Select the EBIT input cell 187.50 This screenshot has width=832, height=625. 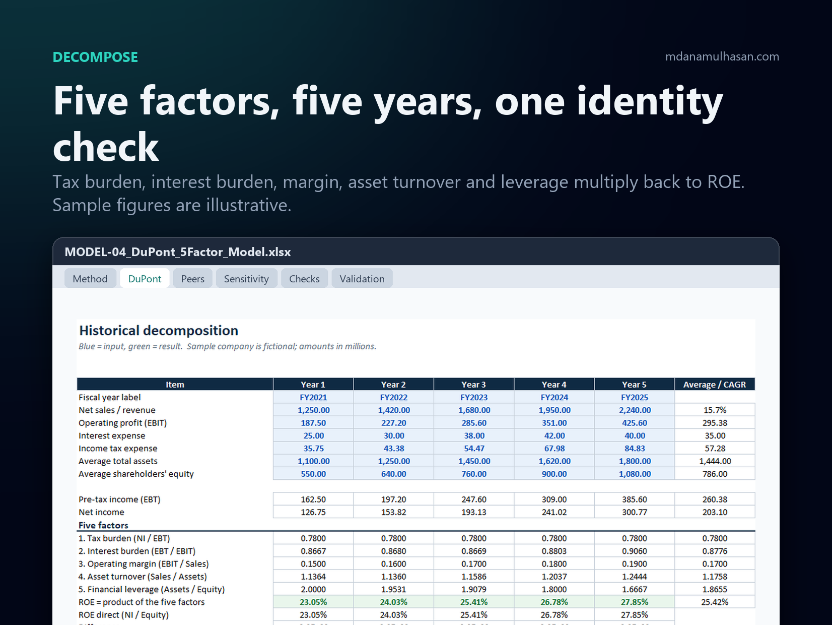tap(313, 423)
